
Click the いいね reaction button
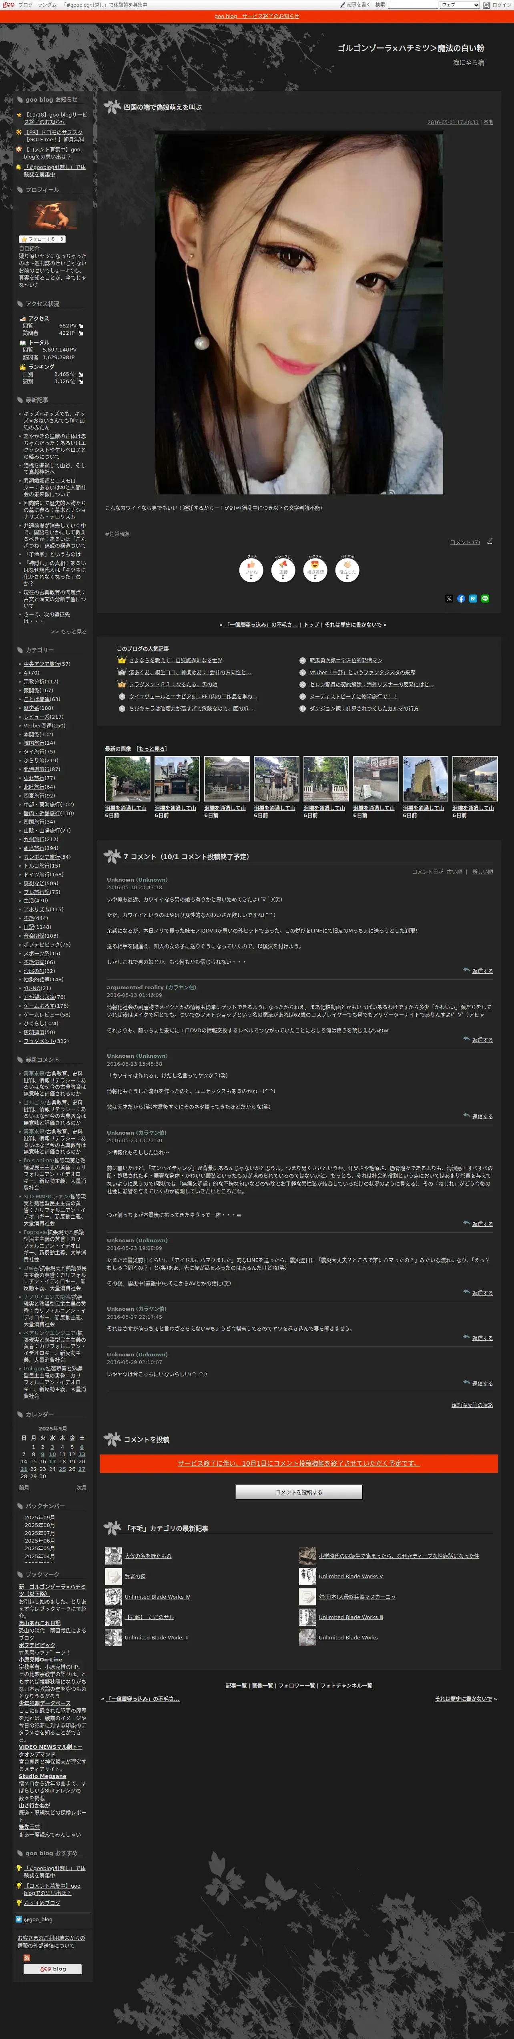pyautogui.click(x=251, y=570)
